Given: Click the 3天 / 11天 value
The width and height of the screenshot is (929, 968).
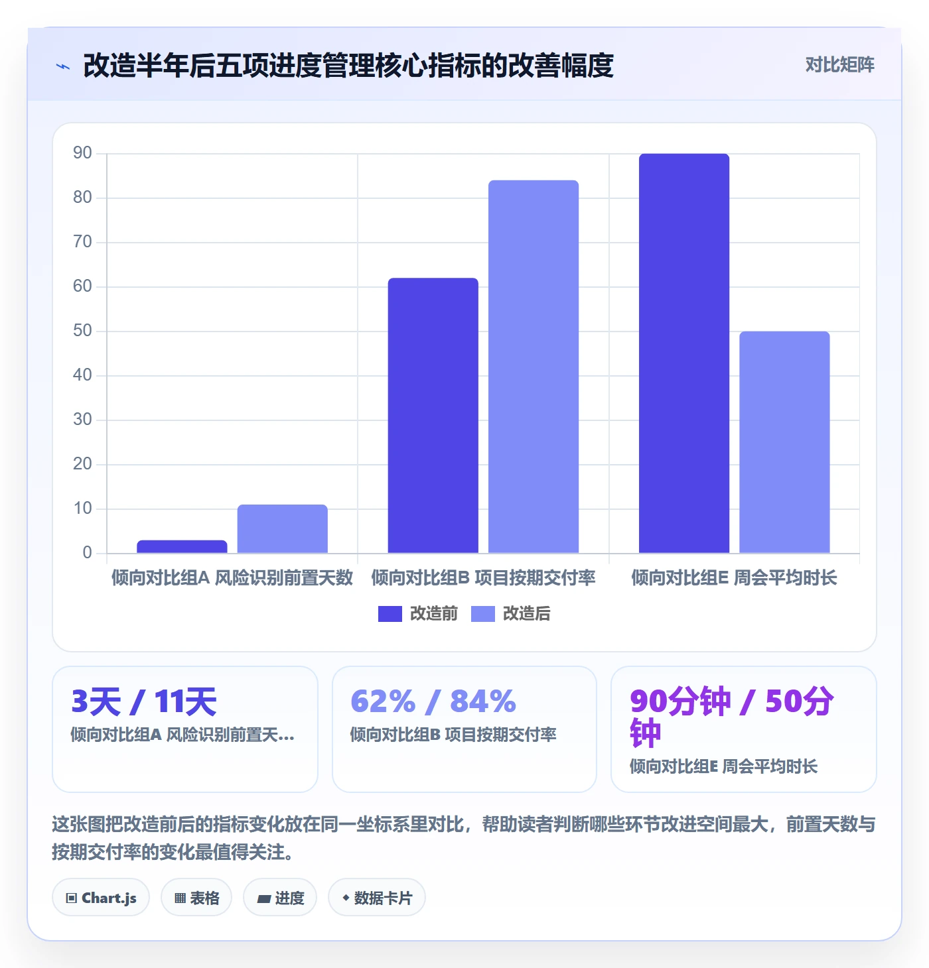Looking at the screenshot, I should coord(144,701).
